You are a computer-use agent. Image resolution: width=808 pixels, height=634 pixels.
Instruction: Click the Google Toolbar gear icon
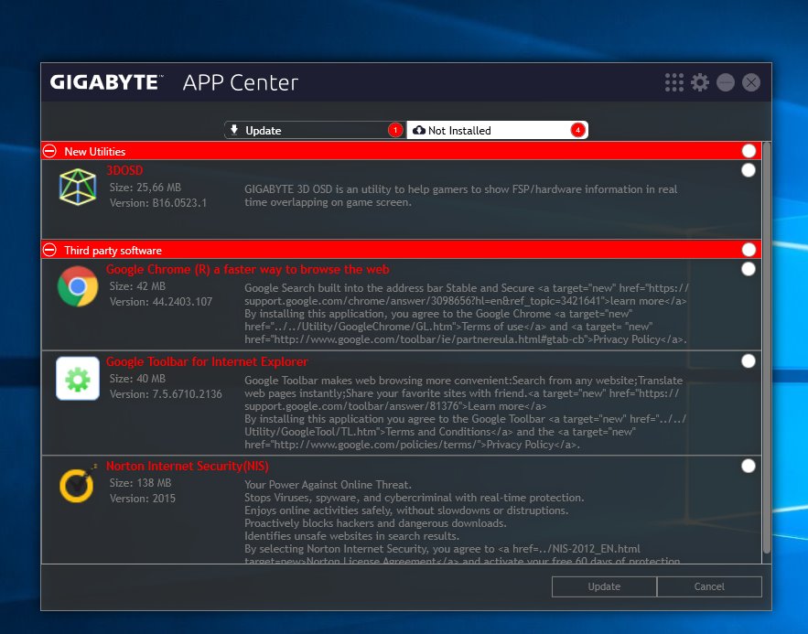coord(77,379)
